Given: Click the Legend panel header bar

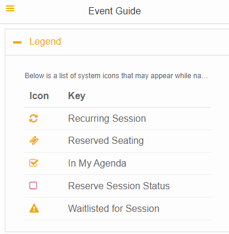Looking at the screenshot, I should [x=117, y=42].
